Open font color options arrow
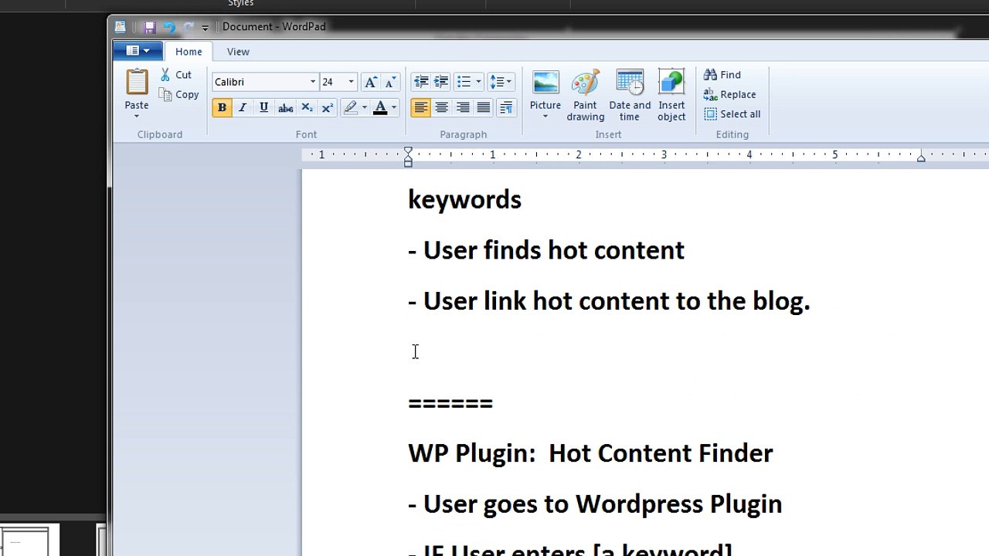The image size is (989, 556). [x=394, y=108]
